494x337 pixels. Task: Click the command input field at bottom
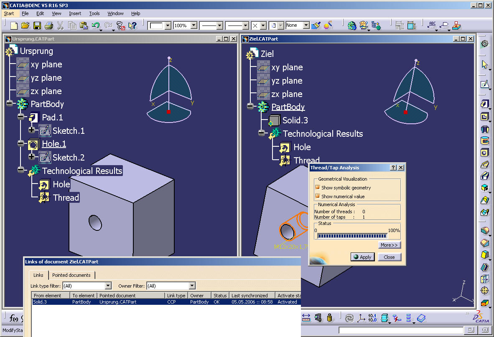401,330
